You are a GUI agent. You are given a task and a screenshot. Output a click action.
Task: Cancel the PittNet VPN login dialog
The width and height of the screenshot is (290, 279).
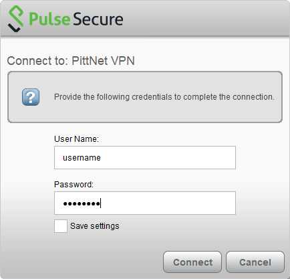(x=255, y=262)
